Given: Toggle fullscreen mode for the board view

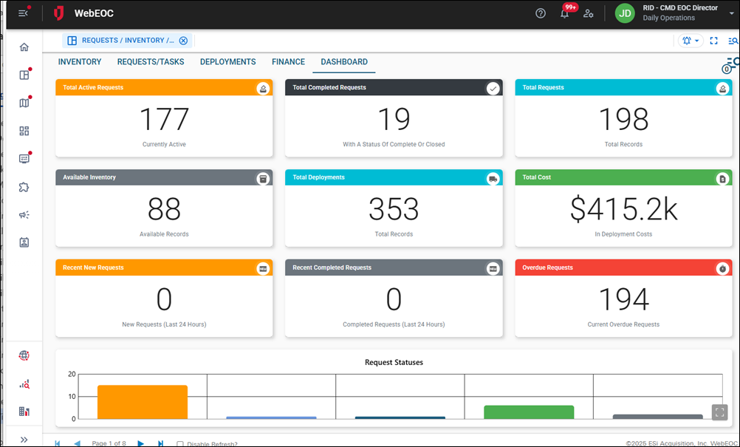Looking at the screenshot, I should tap(713, 41).
